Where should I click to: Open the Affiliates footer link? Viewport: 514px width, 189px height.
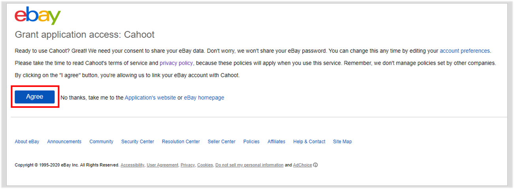coord(276,142)
